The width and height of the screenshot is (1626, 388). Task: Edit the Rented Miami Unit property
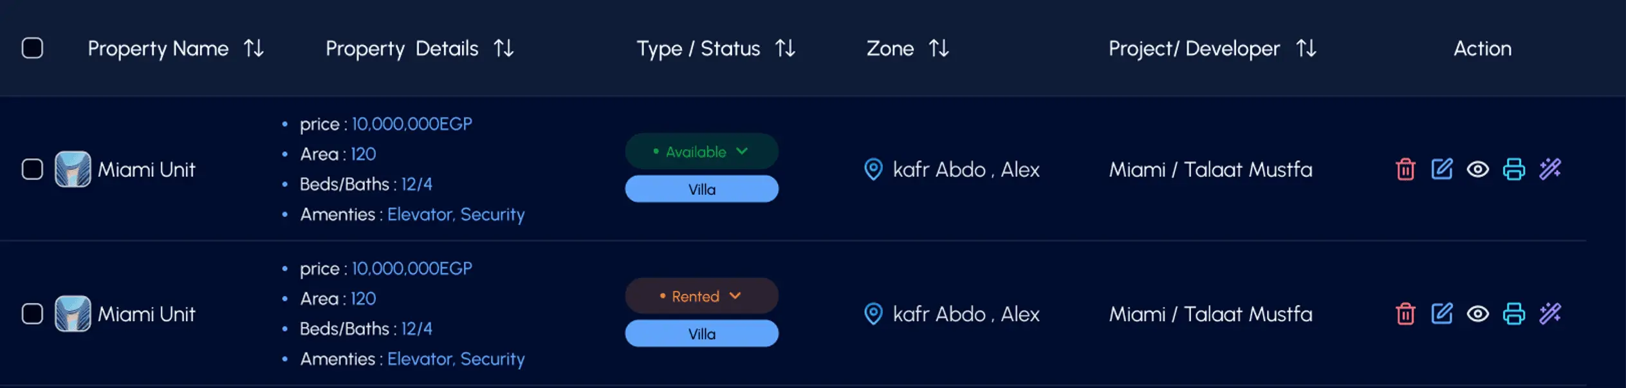1441,314
